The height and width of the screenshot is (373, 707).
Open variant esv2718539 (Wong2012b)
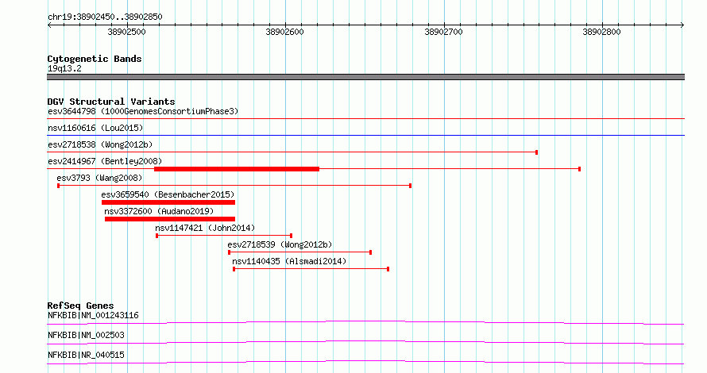pos(280,244)
